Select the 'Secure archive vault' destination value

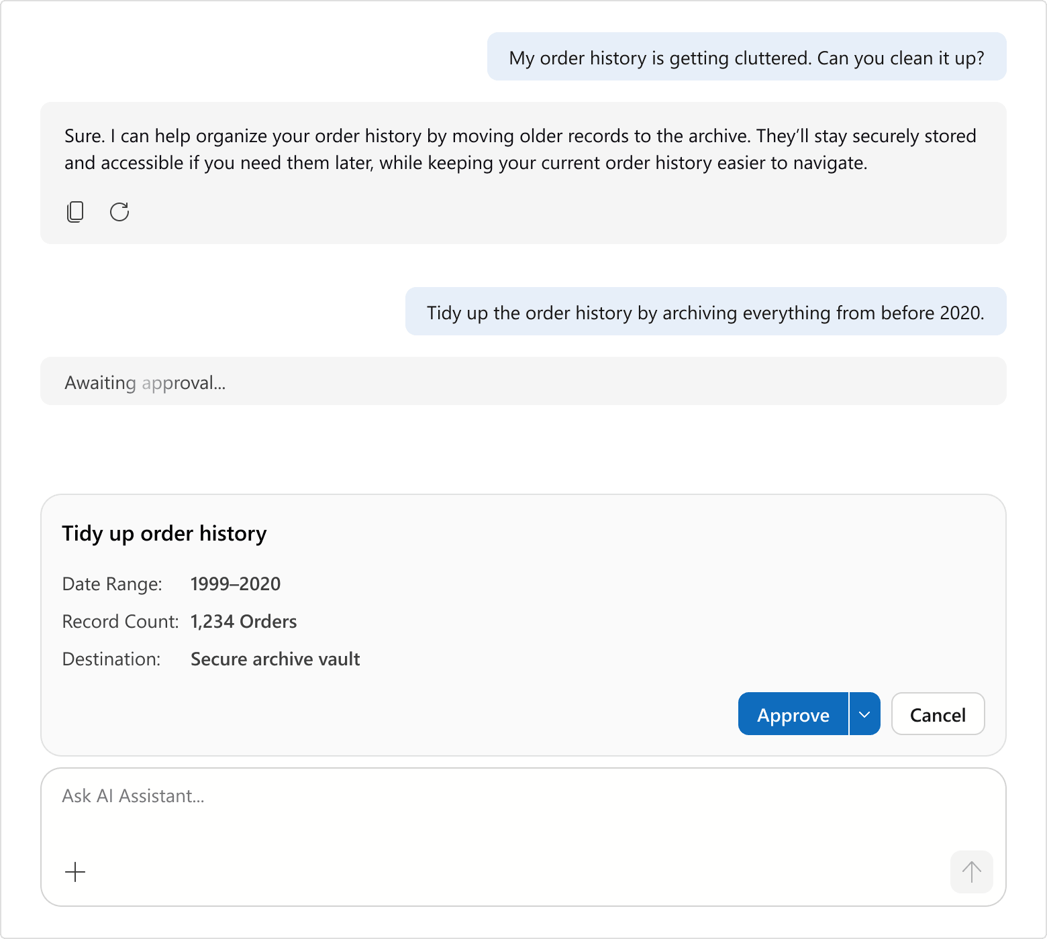275,659
